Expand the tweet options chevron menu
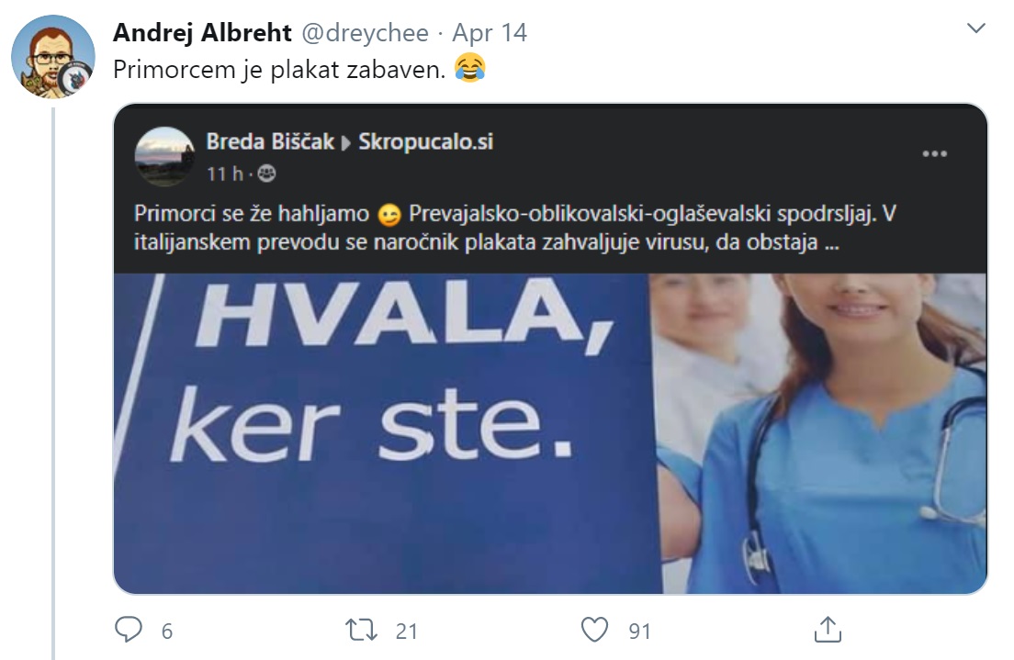 click(975, 28)
